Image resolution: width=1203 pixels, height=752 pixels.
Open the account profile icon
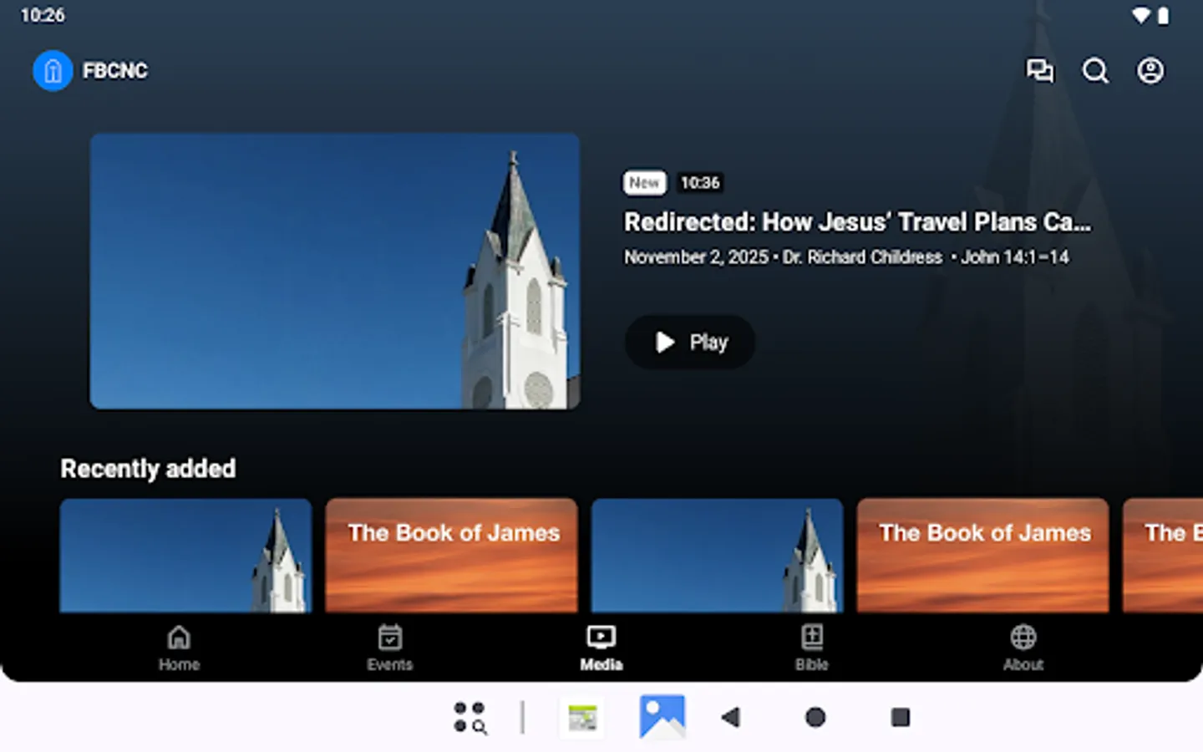click(x=1150, y=71)
